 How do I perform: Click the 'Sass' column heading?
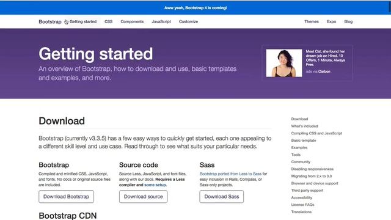click(207, 165)
